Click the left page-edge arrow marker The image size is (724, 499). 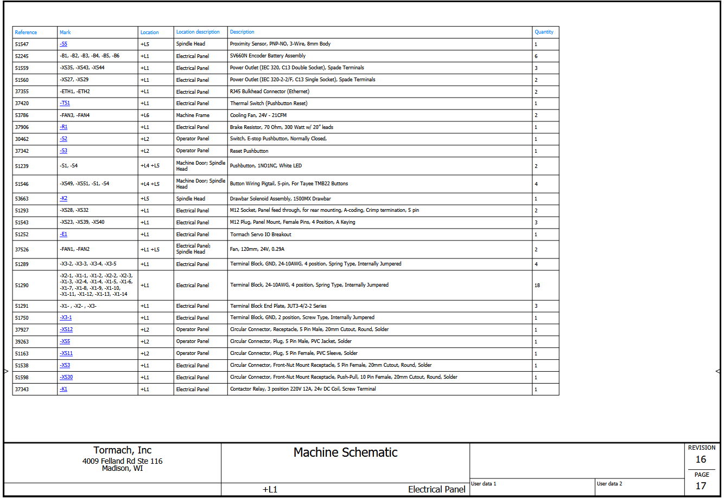(x=6, y=371)
